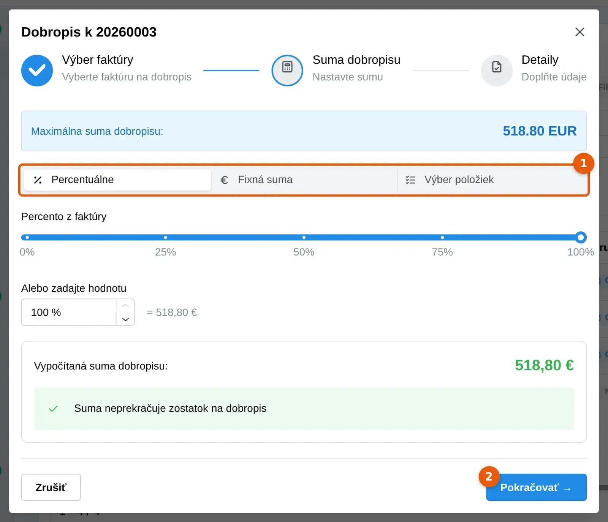The height and width of the screenshot is (522, 608).
Task: Set slider to the 25% mark
Action: coord(166,237)
